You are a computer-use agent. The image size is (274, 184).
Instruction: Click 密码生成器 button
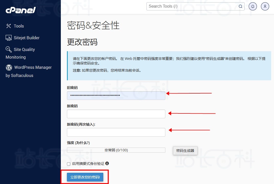185,151
